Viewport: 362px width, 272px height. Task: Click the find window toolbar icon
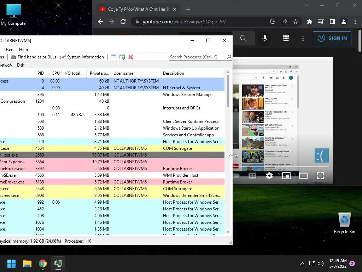113,57
